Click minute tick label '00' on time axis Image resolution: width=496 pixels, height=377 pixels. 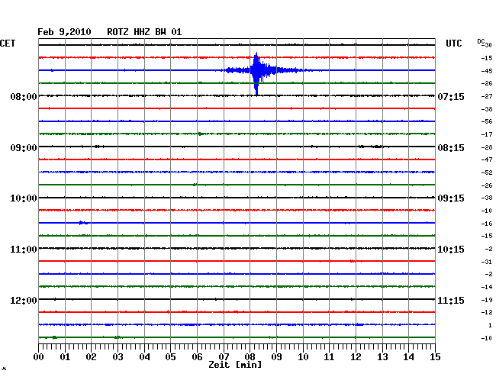pyautogui.click(x=39, y=356)
